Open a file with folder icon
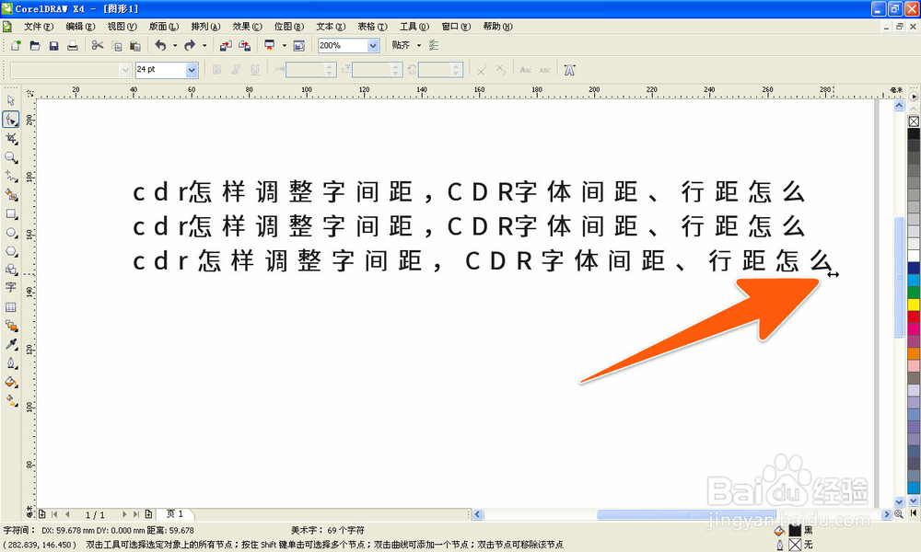This screenshot has width=921, height=552. (35, 45)
